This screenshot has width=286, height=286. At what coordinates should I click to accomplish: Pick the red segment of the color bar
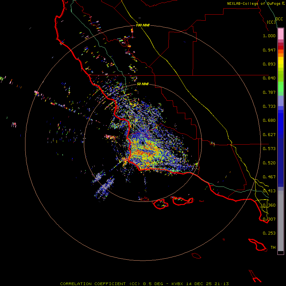281,47
